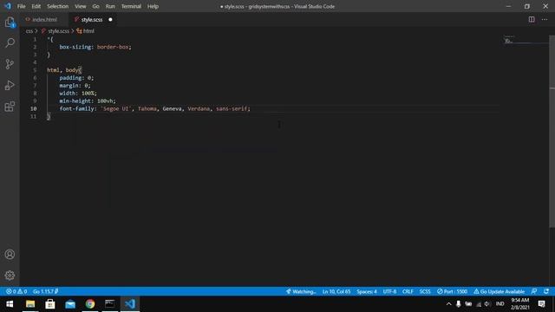Click the Port : 5500 Live Server item
Viewport: 555px width, 312px height.
point(452,291)
